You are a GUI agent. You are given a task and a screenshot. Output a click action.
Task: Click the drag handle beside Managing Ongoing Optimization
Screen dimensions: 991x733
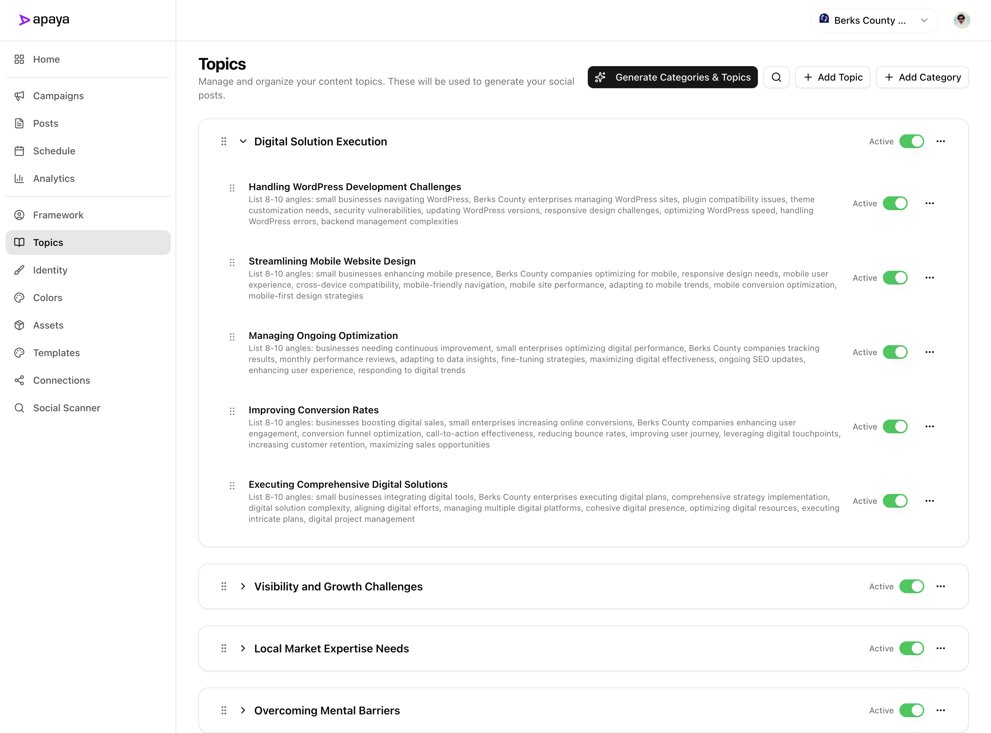pos(232,337)
